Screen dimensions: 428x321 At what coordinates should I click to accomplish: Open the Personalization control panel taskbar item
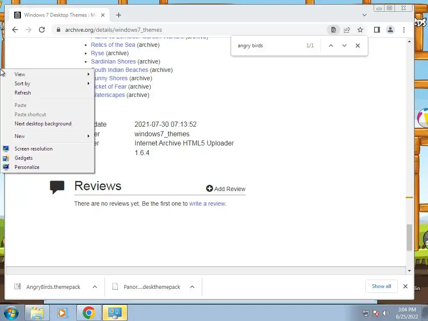click(x=115, y=313)
